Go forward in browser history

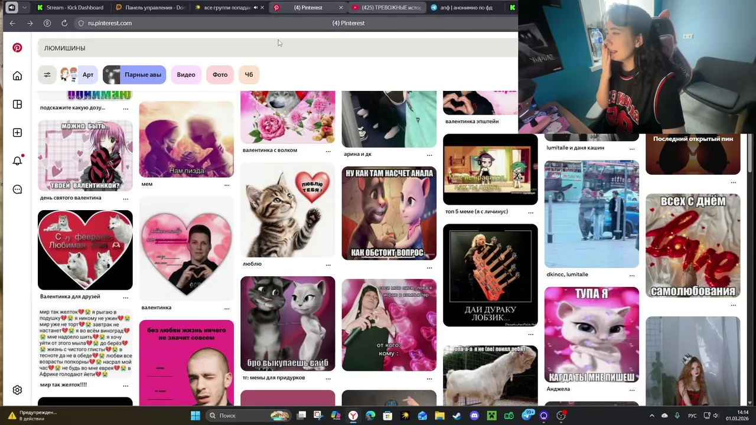pyautogui.click(x=30, y=23)
